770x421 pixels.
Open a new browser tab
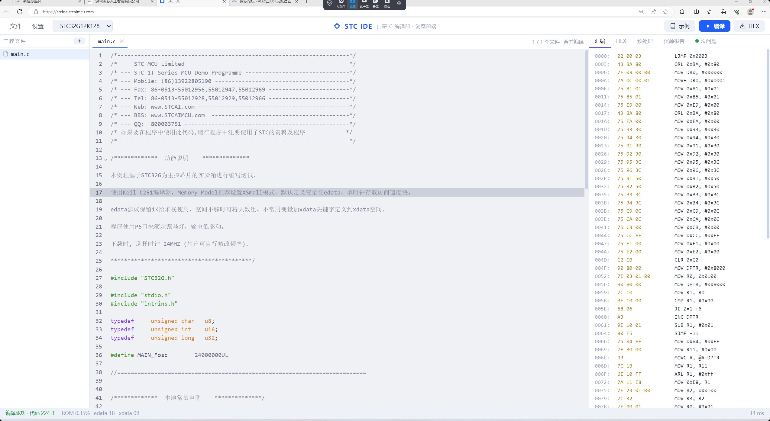click(x=306, y=2)
